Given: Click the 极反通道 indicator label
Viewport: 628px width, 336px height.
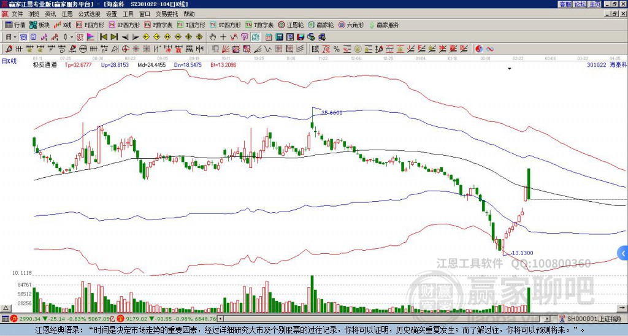Looking at the screenshot, I should 45,65.
